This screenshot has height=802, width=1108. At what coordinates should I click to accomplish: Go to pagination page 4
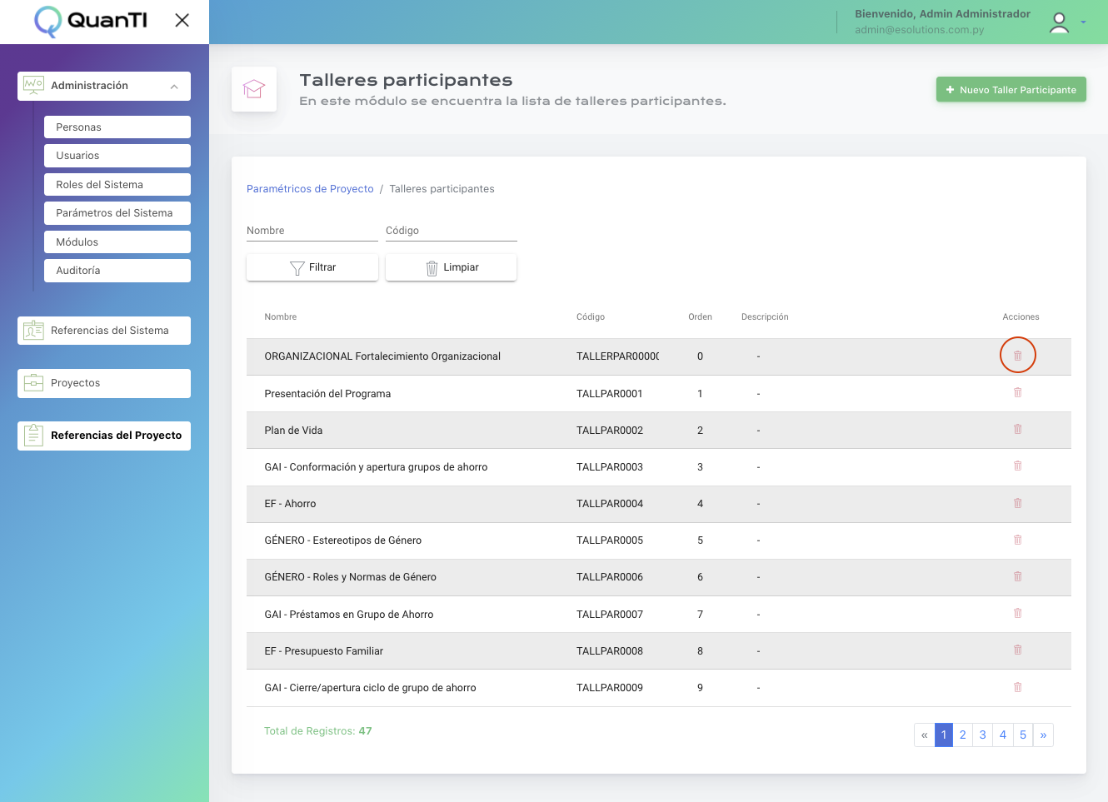coord(1003,735)
